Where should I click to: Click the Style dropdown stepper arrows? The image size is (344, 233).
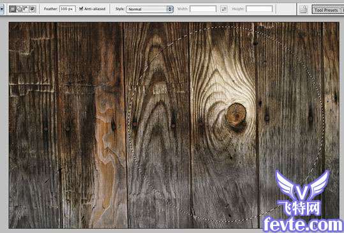coord(170,9)
